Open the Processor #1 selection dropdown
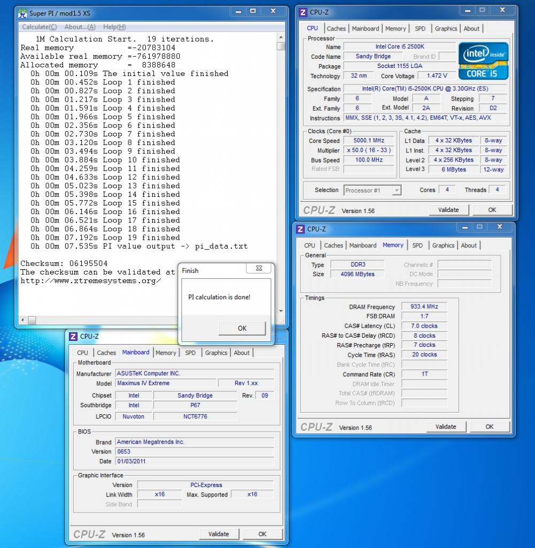 (x=373, y=190)
